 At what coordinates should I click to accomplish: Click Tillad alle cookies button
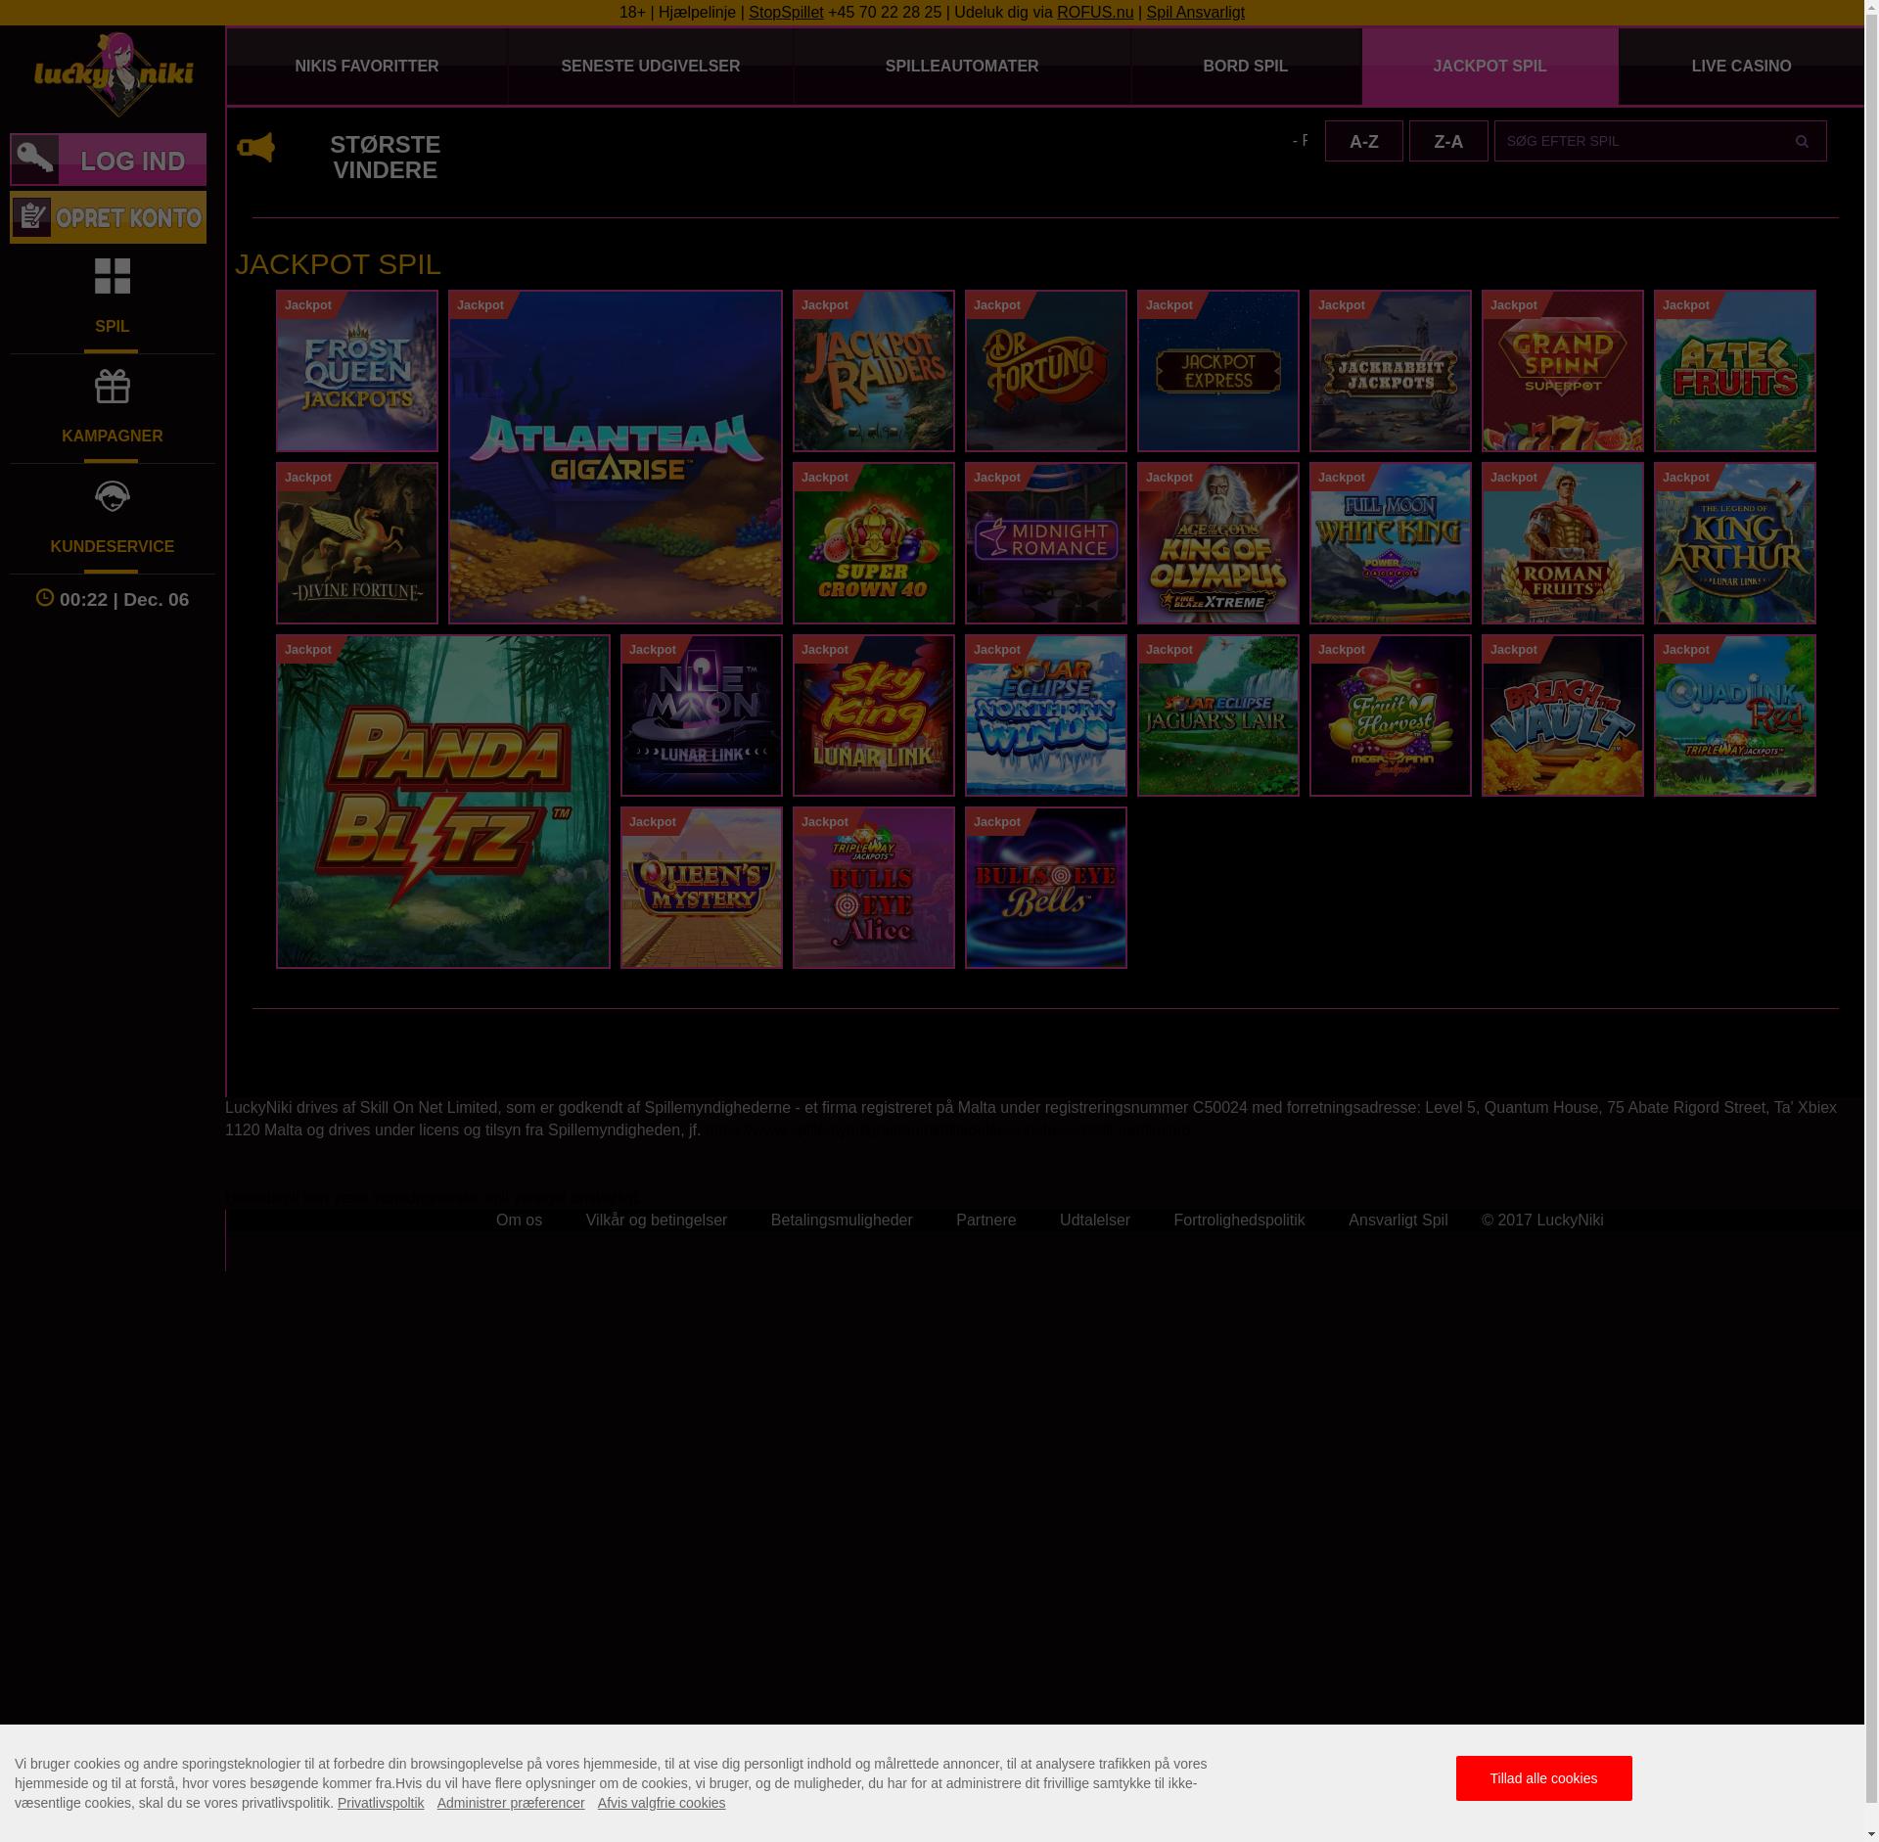coord(1542,1778)
